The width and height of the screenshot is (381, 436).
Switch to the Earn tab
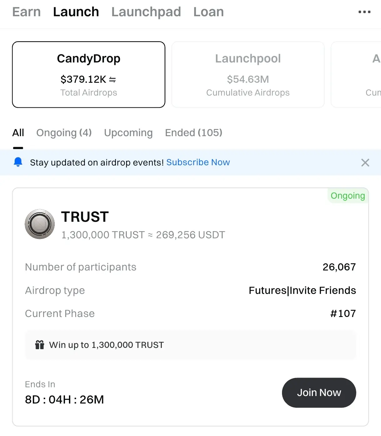coord(27,12)
